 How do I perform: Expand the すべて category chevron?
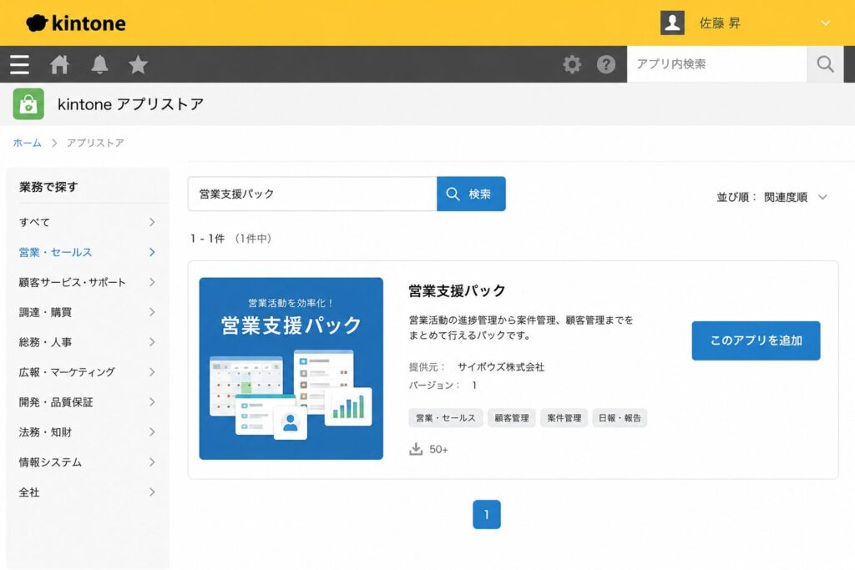[x=152, y=222]
